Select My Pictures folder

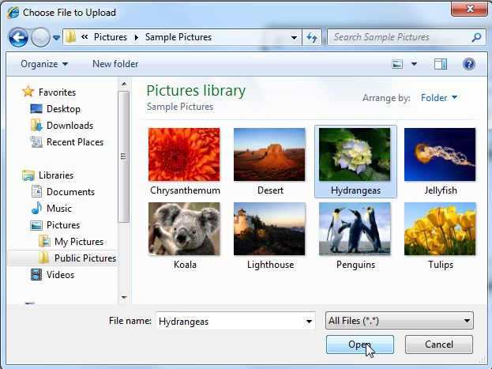71,242
